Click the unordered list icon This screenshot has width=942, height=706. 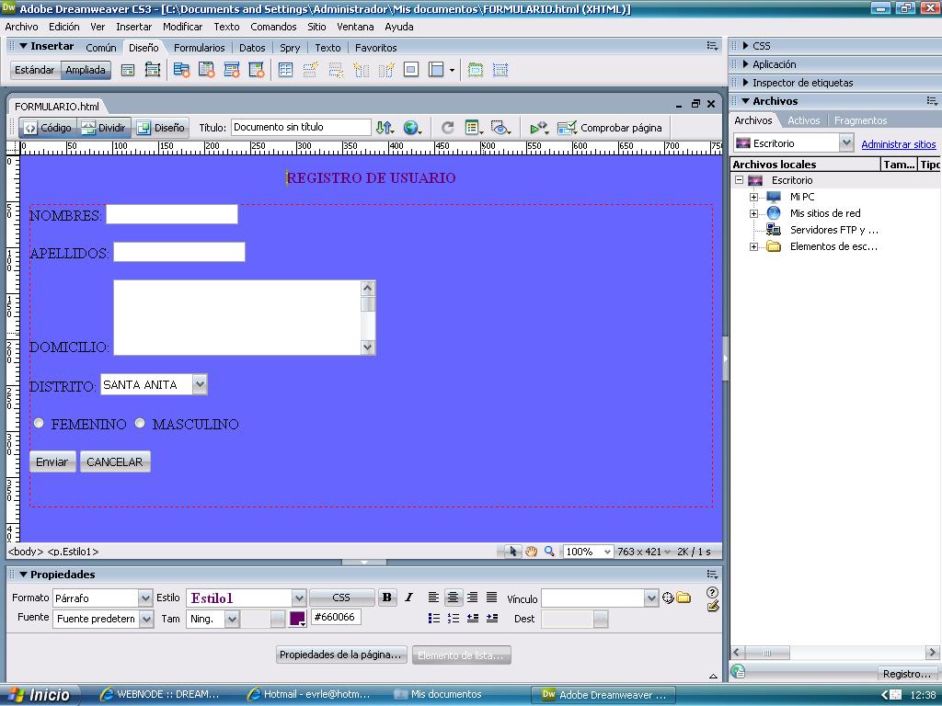click(434, 619)
